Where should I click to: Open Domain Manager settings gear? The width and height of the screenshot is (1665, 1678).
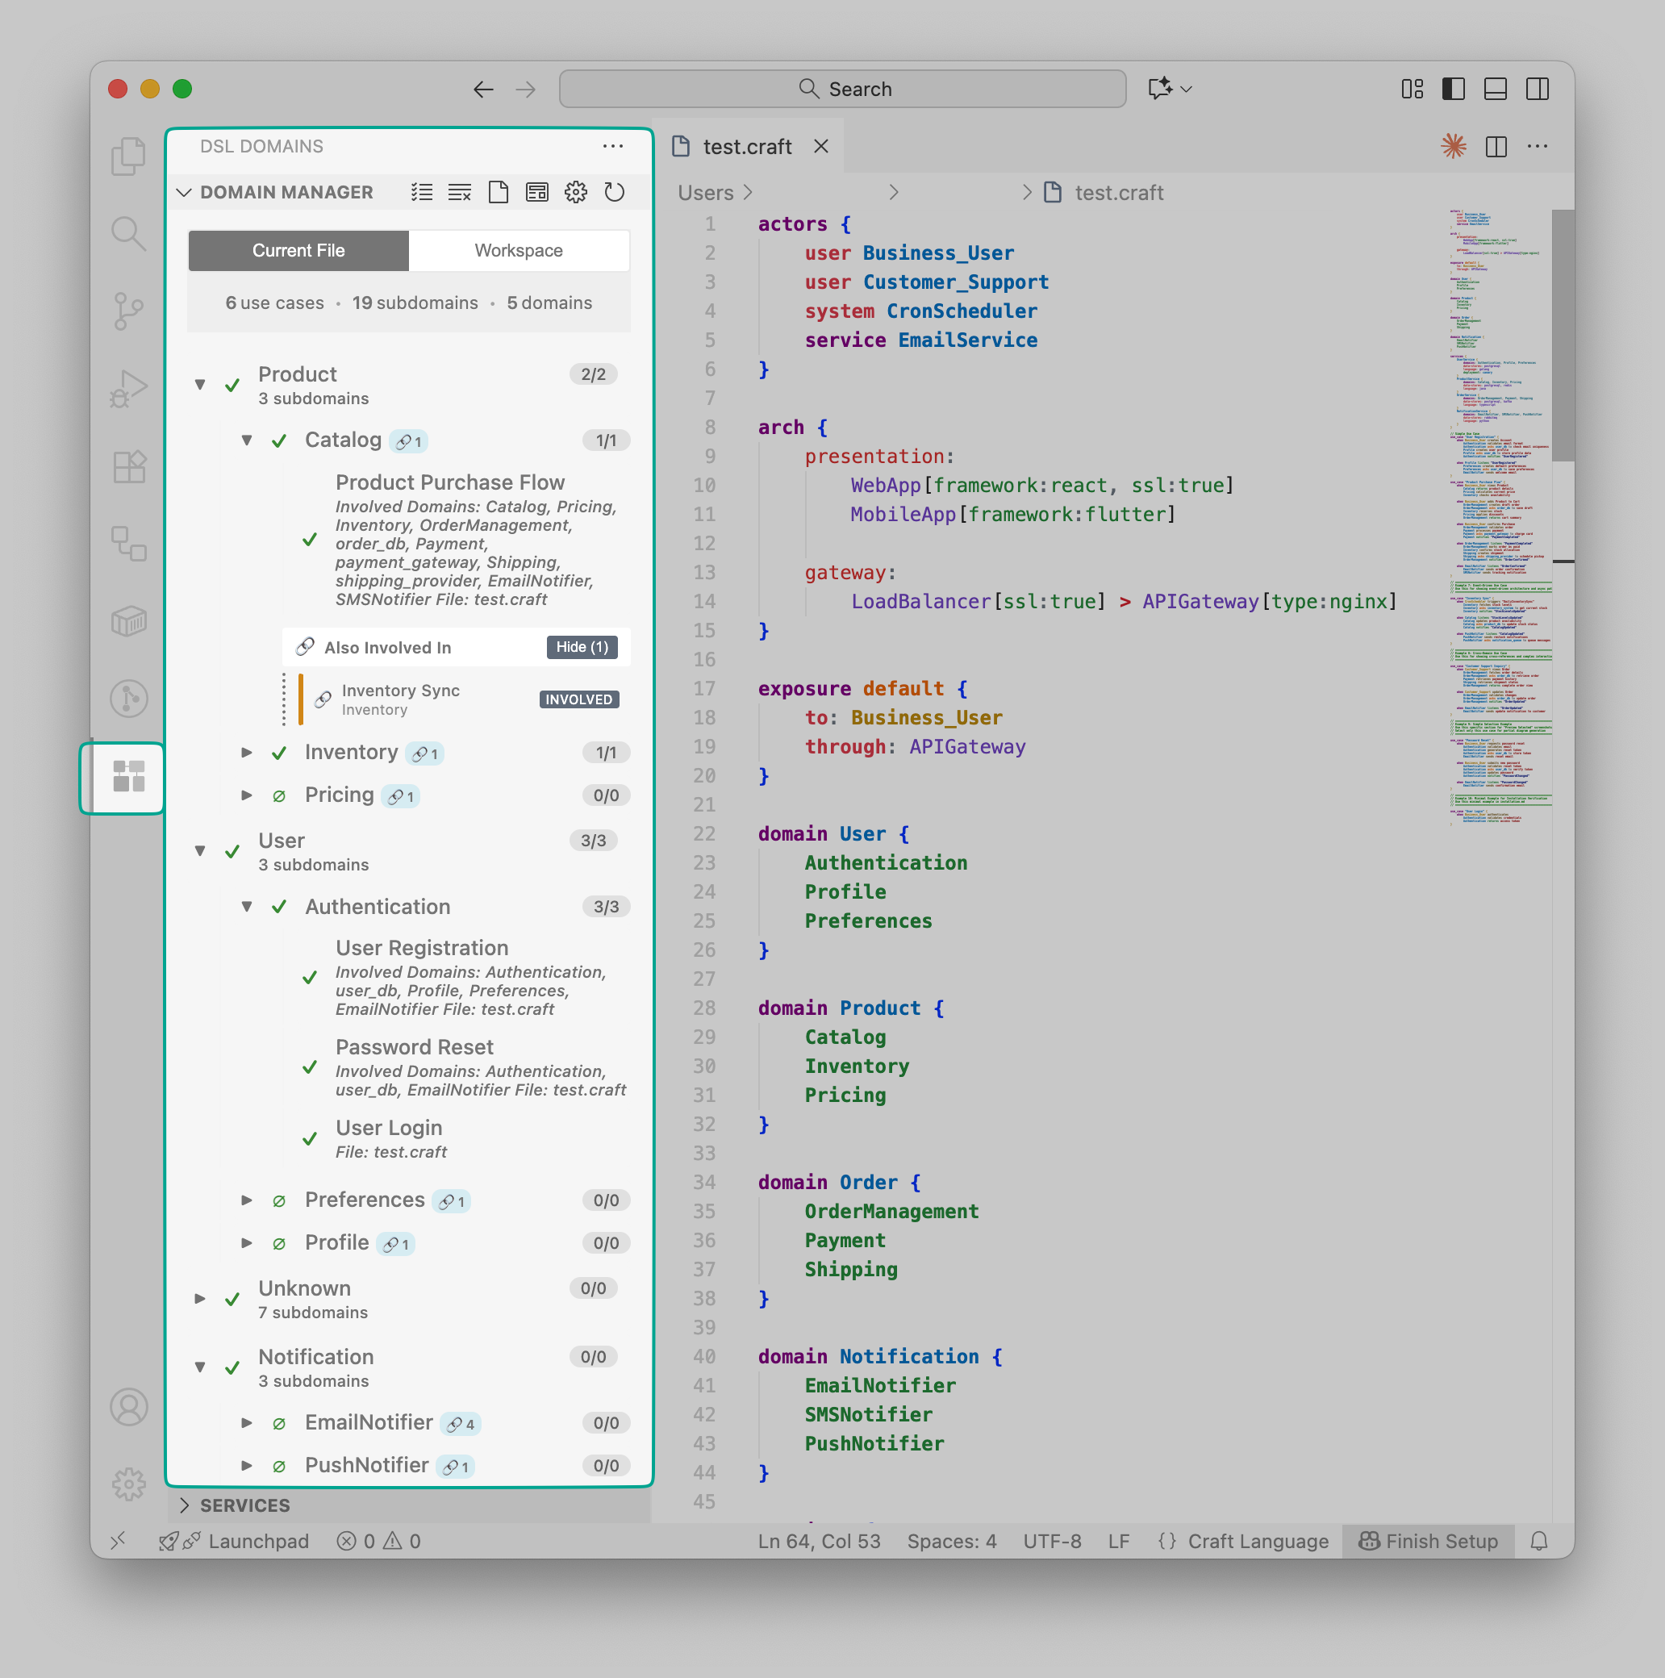click(576, 192)
